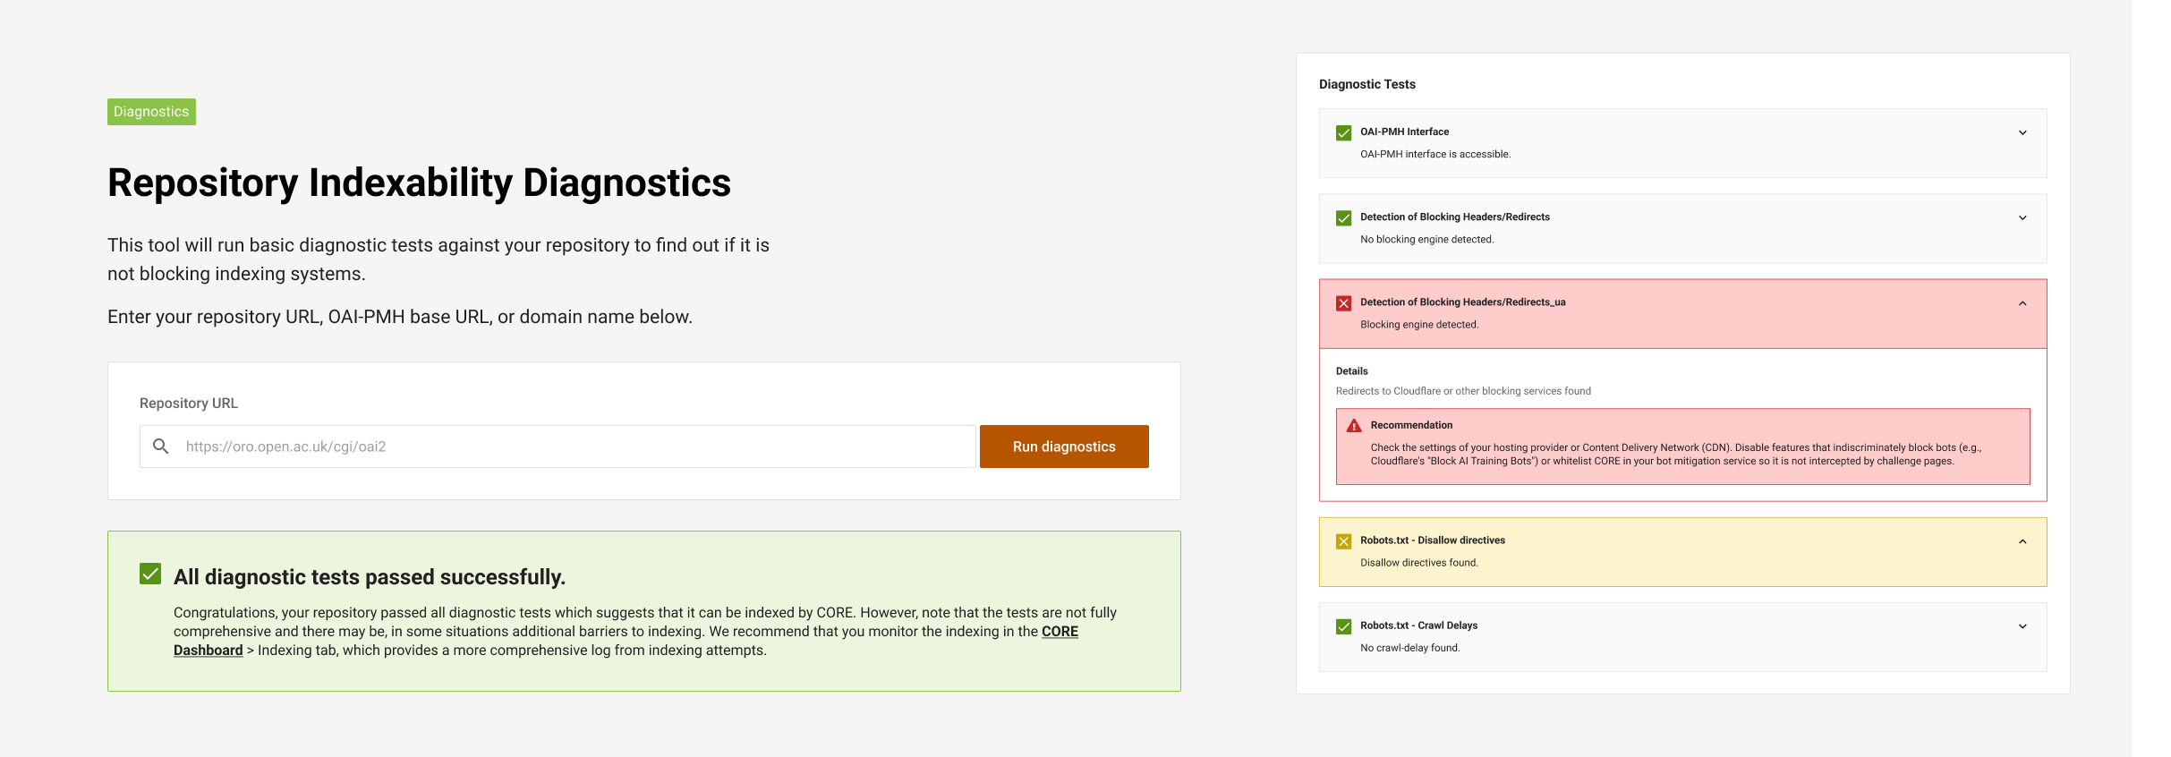Click the Run diagnostics button

pyautogui.click(x=1064, y=447)
